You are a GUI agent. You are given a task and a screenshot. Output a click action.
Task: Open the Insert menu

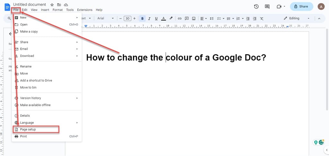pos(45,10)
